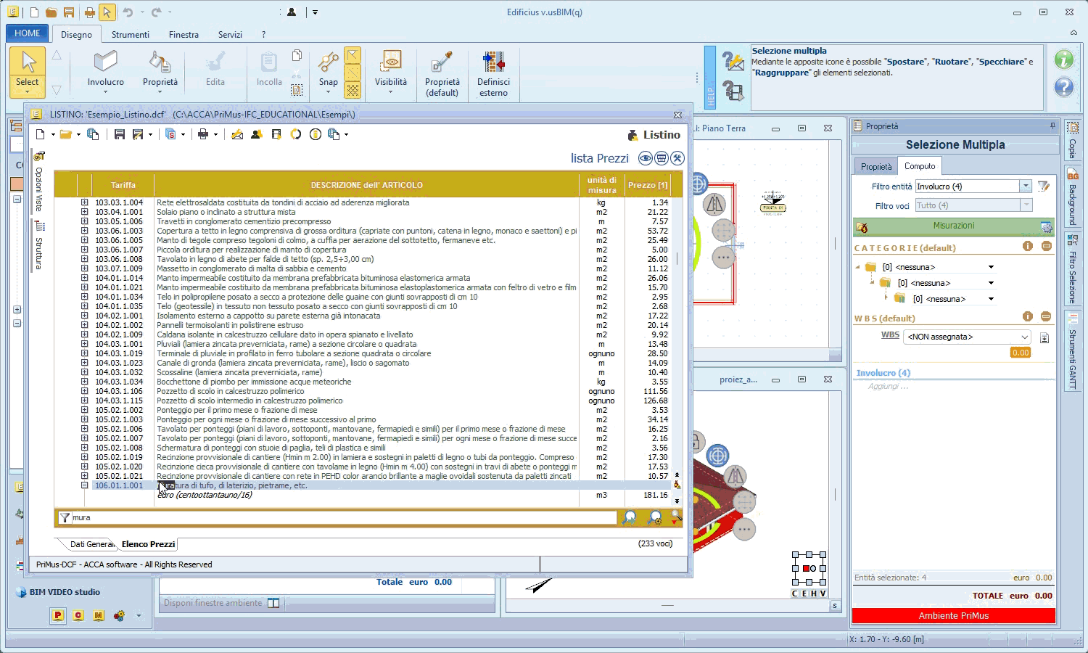Image resolution: width=1088 pixels, height=653 pixels.
Task: Click the open folder icon in Listino
Action: pyautogui.click(x=66, y=134)
